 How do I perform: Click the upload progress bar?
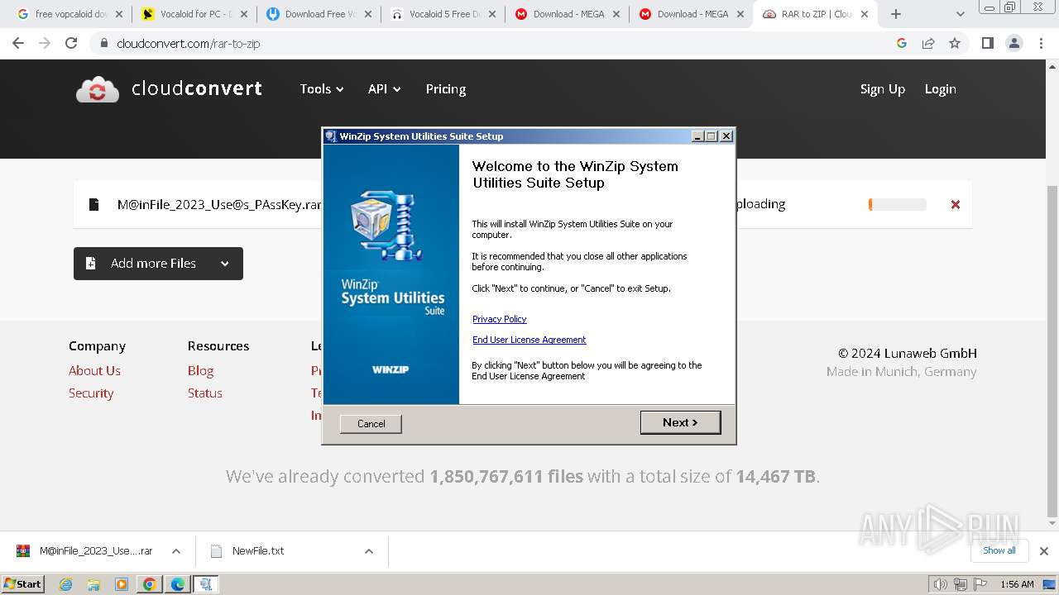pos(898,204)
